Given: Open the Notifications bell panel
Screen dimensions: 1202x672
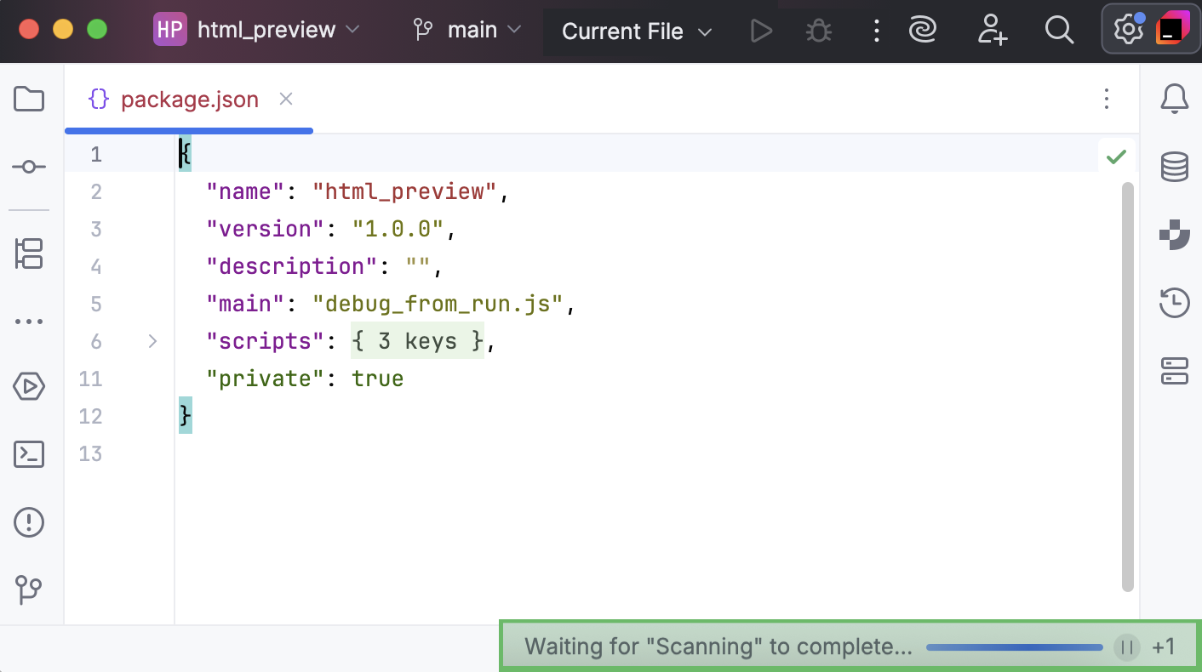Looking at the screenshot, I should (x=1174, y=99).
